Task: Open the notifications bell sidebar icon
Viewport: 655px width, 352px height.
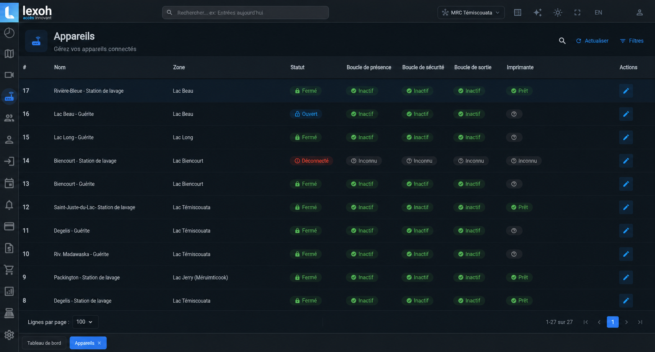Action: click(x=9, y=205)
